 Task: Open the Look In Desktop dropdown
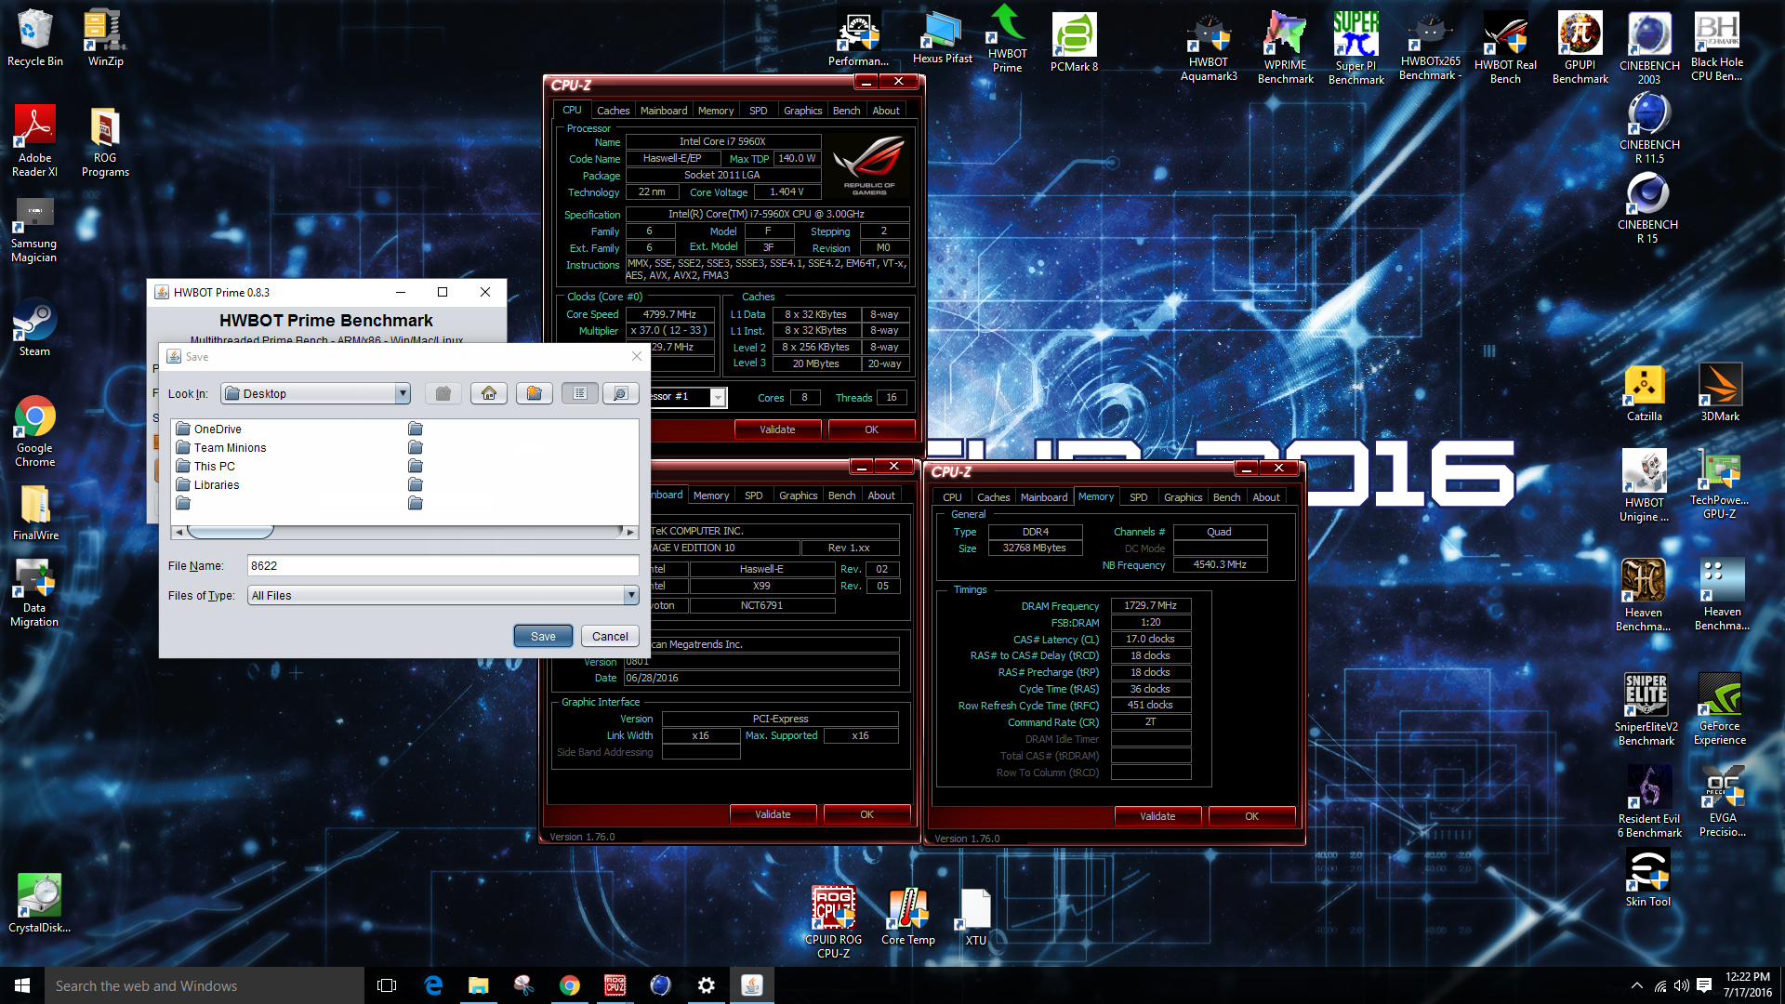pyautogui.click(x=402, y=393)
